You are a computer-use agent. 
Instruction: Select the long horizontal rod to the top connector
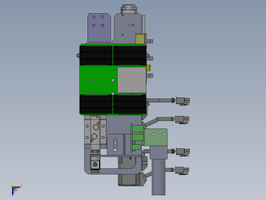(x=160, y=100)
